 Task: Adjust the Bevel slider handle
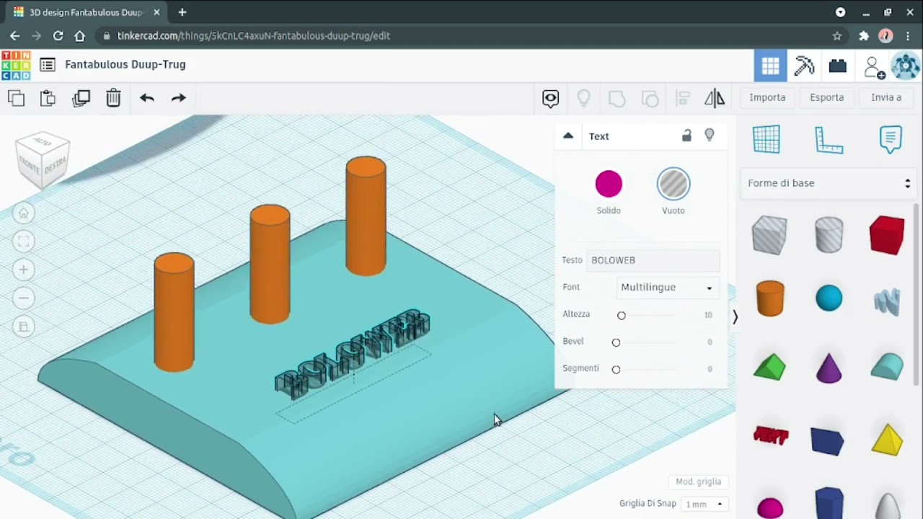[616, 342]
